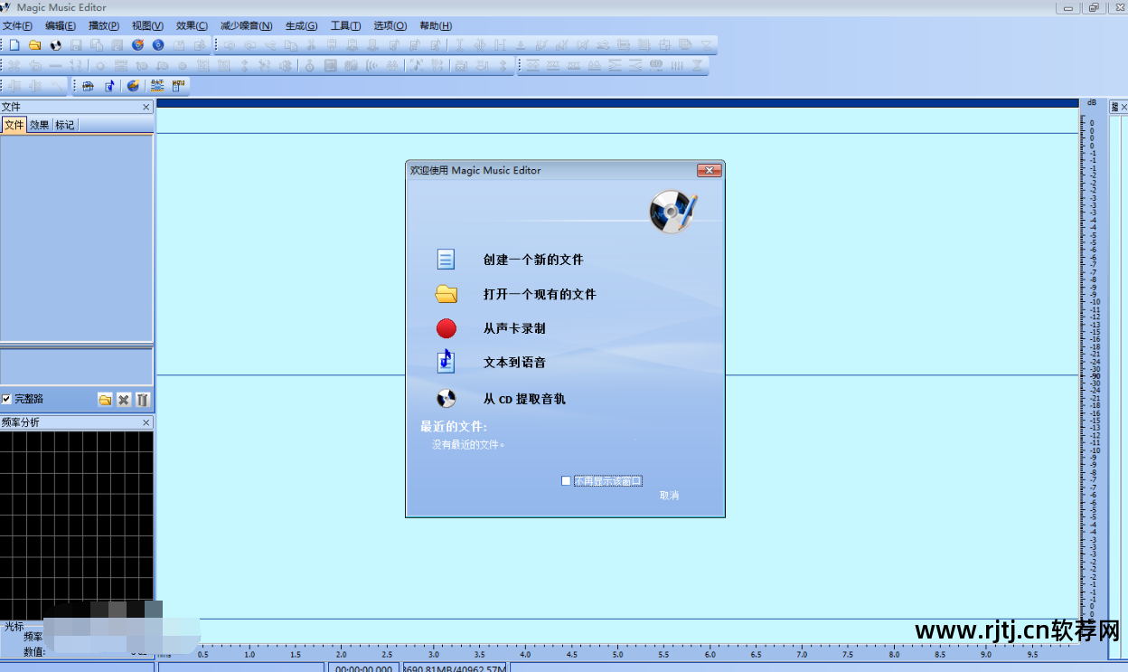The width and height of the screenshot is (1128, 672).
Task: Click the 取消 button in welcome dialog
Action: click(x=669, y=495)
